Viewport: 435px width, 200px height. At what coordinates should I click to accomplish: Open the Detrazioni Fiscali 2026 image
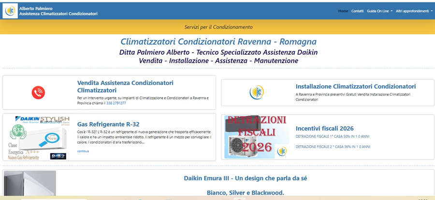tap(257, 137)
